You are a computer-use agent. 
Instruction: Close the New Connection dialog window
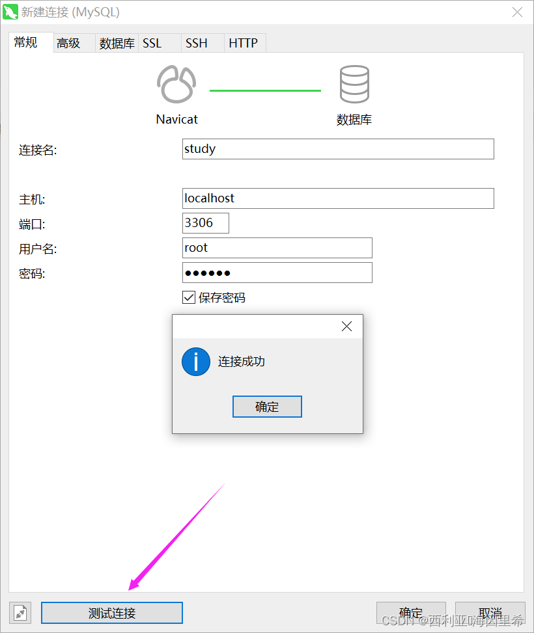click(x=518, y=12)
